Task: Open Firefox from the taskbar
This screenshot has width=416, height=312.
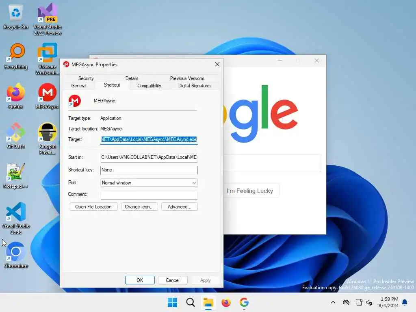Action: [226, 302]
